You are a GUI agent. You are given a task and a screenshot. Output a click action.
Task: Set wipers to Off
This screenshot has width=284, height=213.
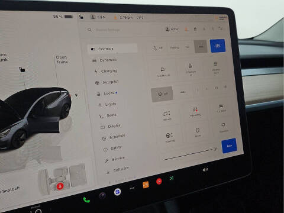click(x=162, y=94)
